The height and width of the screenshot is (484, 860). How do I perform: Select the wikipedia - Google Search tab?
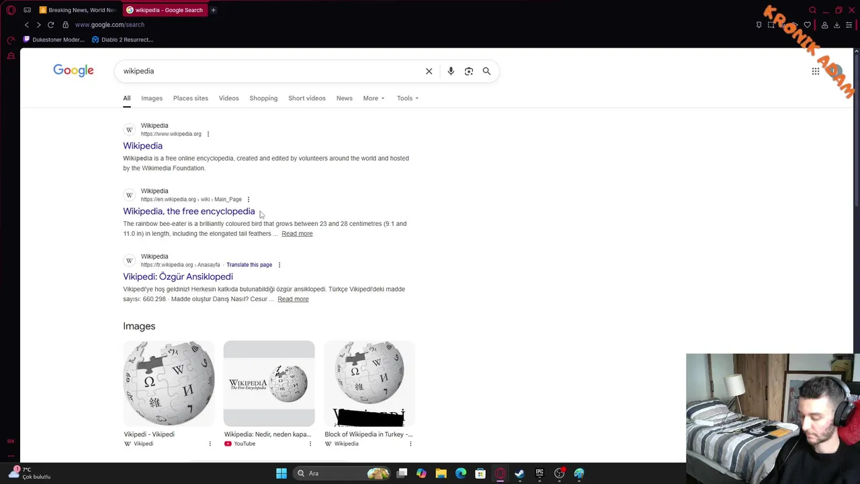(x=165, y=10)
